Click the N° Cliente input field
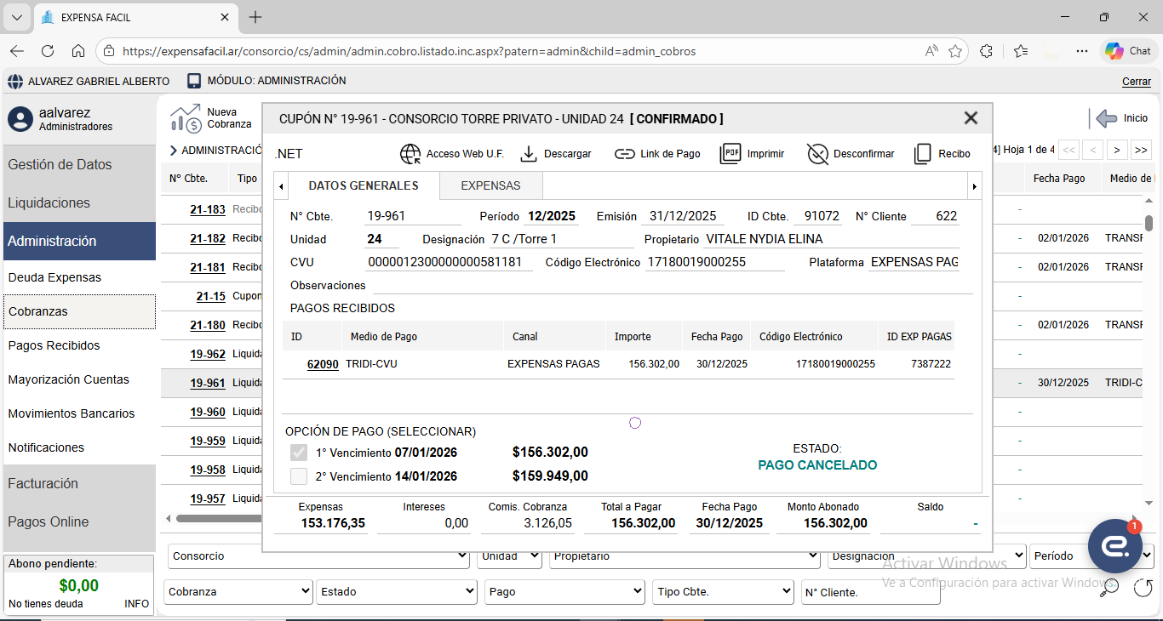The height and width of the screenshot is (621, 1163). click(870, 592)
